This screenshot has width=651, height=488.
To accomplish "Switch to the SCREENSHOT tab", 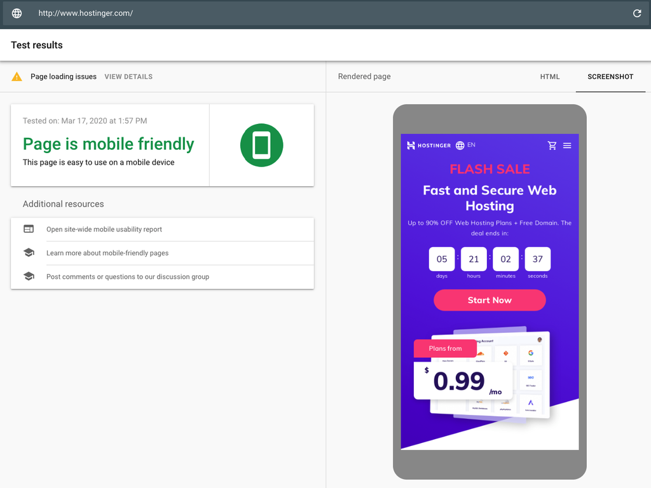I will (x=610, y=77).
